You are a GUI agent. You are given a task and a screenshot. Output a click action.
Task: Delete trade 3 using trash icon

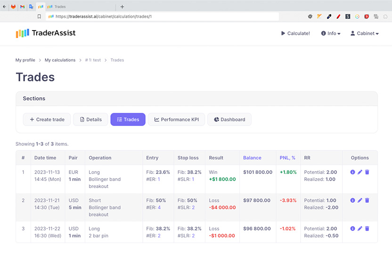[x=367, y=229]
